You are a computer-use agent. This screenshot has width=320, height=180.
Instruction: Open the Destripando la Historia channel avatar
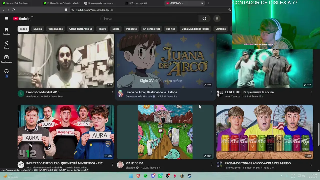[120, 94]
